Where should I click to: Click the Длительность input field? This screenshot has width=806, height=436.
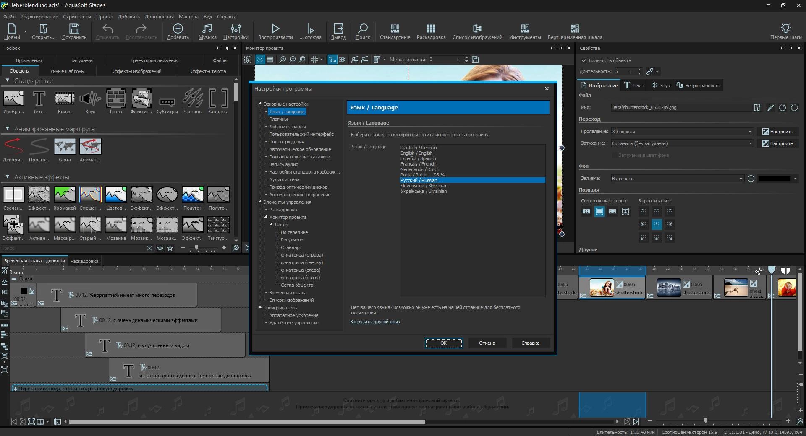[x=624, y=72]
